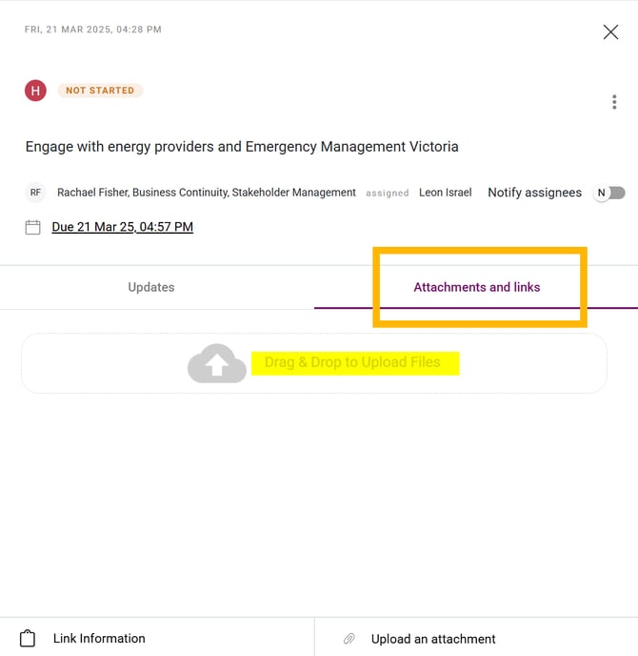The height and width of the screenshot is (656, 638).
Task: Open the Due 21 Mar 25 date picker
Action: click(x=122, y=227)
